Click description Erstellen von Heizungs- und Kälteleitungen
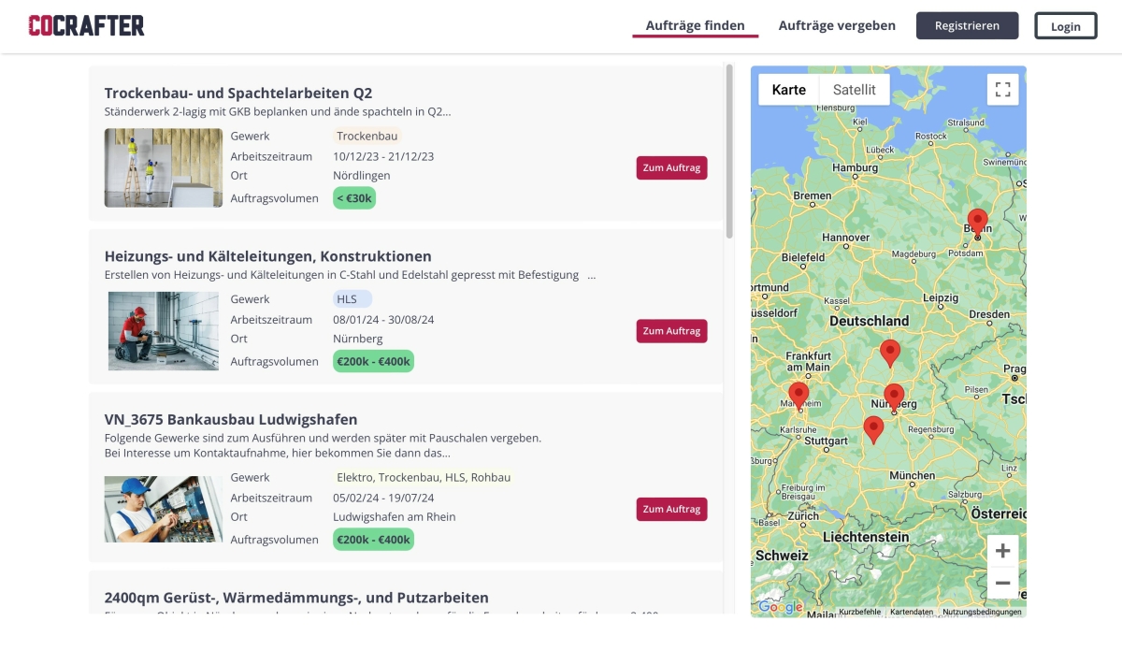This screenshot has width=1122, height=665. pos(350,275)
